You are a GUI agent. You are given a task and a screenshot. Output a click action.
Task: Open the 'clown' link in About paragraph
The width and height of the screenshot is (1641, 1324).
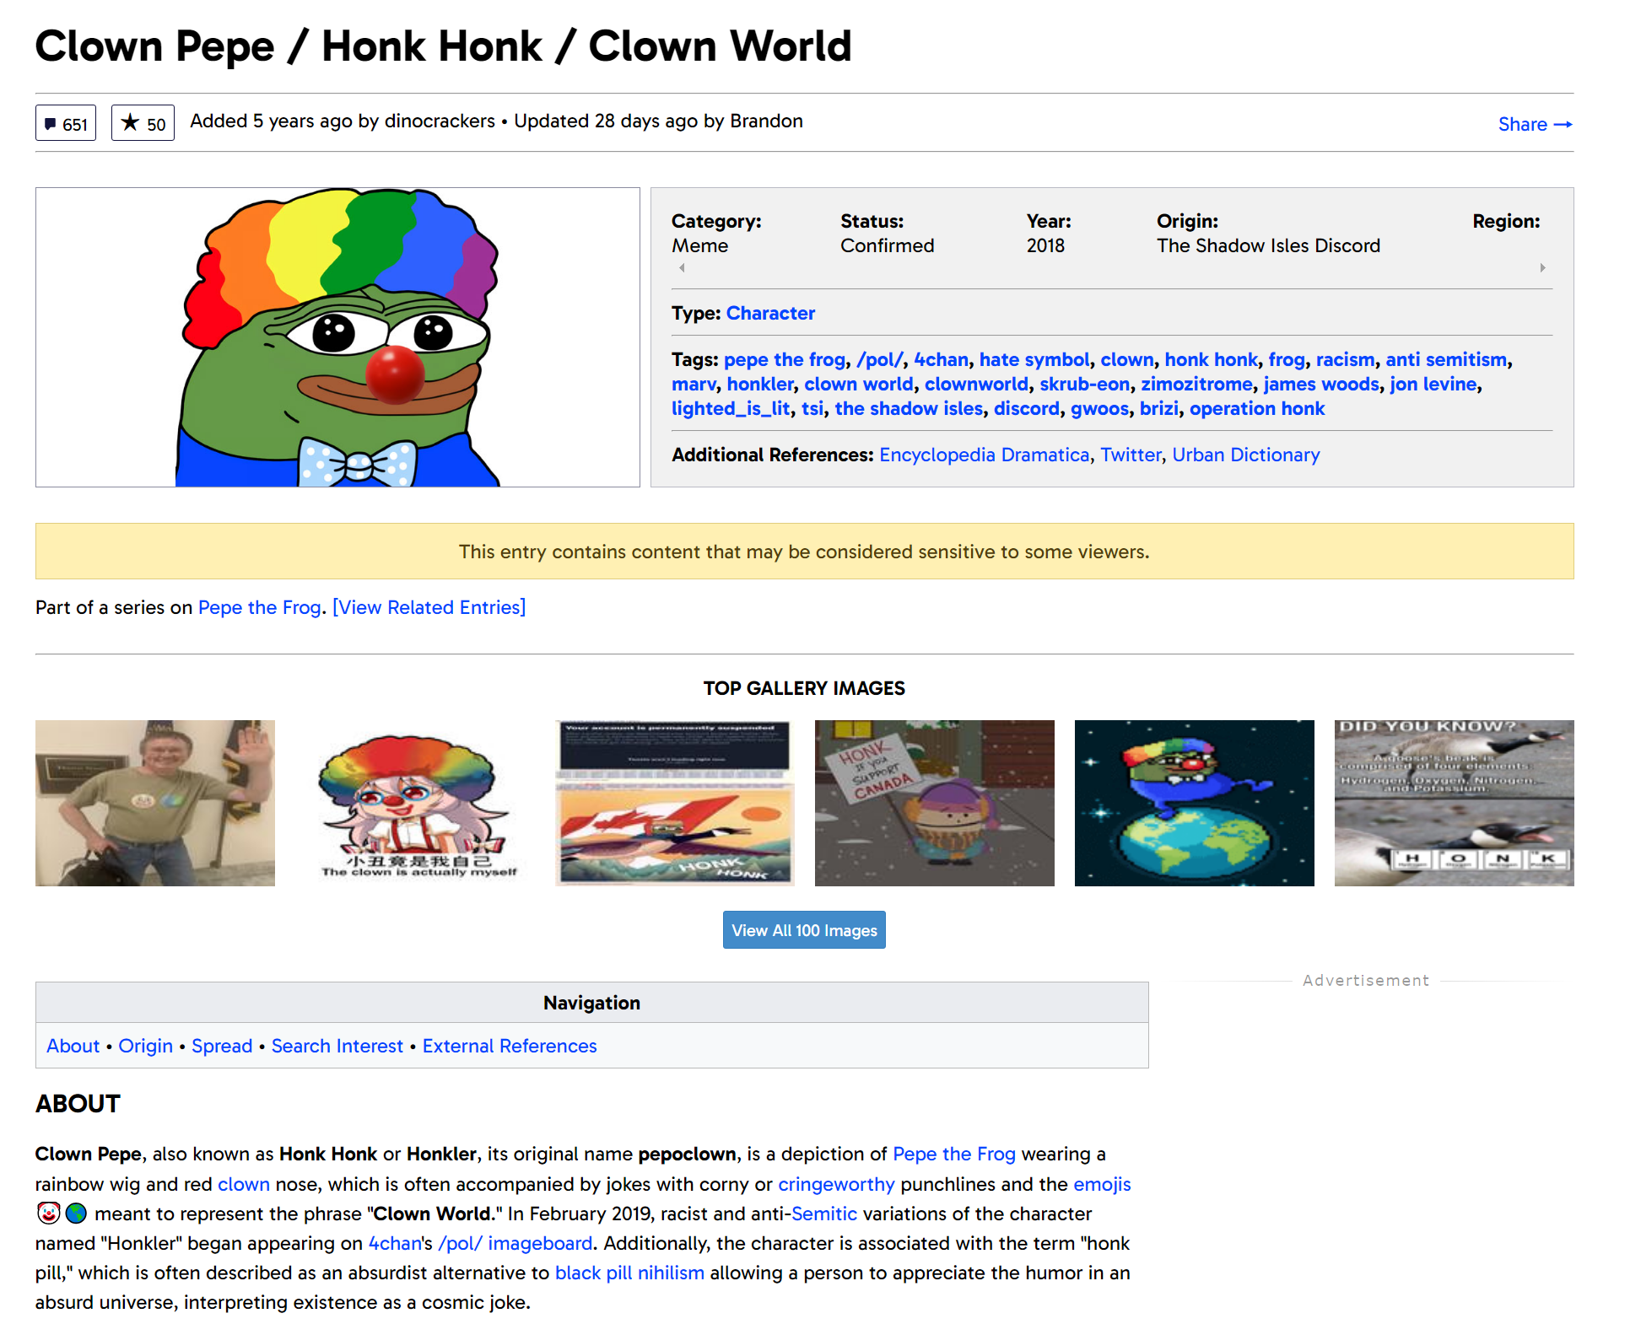[x=244, y=1184]
